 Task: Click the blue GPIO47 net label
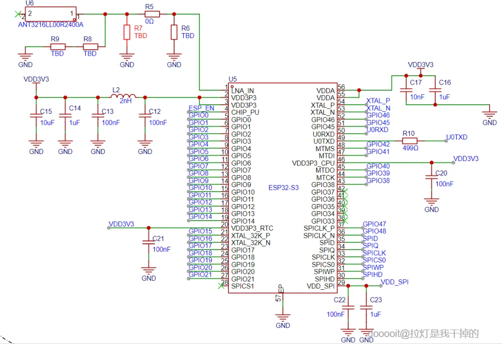[x=374, y=224]
